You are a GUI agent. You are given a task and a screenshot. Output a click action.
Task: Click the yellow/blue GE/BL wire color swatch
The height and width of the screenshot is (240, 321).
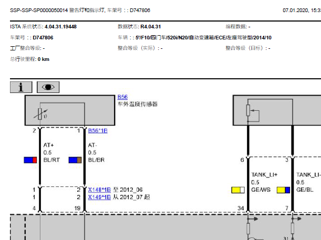(283, 190)
